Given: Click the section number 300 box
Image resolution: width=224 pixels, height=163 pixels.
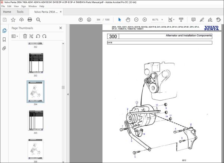Looking at the screenshot, I should click(x=113, y=36).
